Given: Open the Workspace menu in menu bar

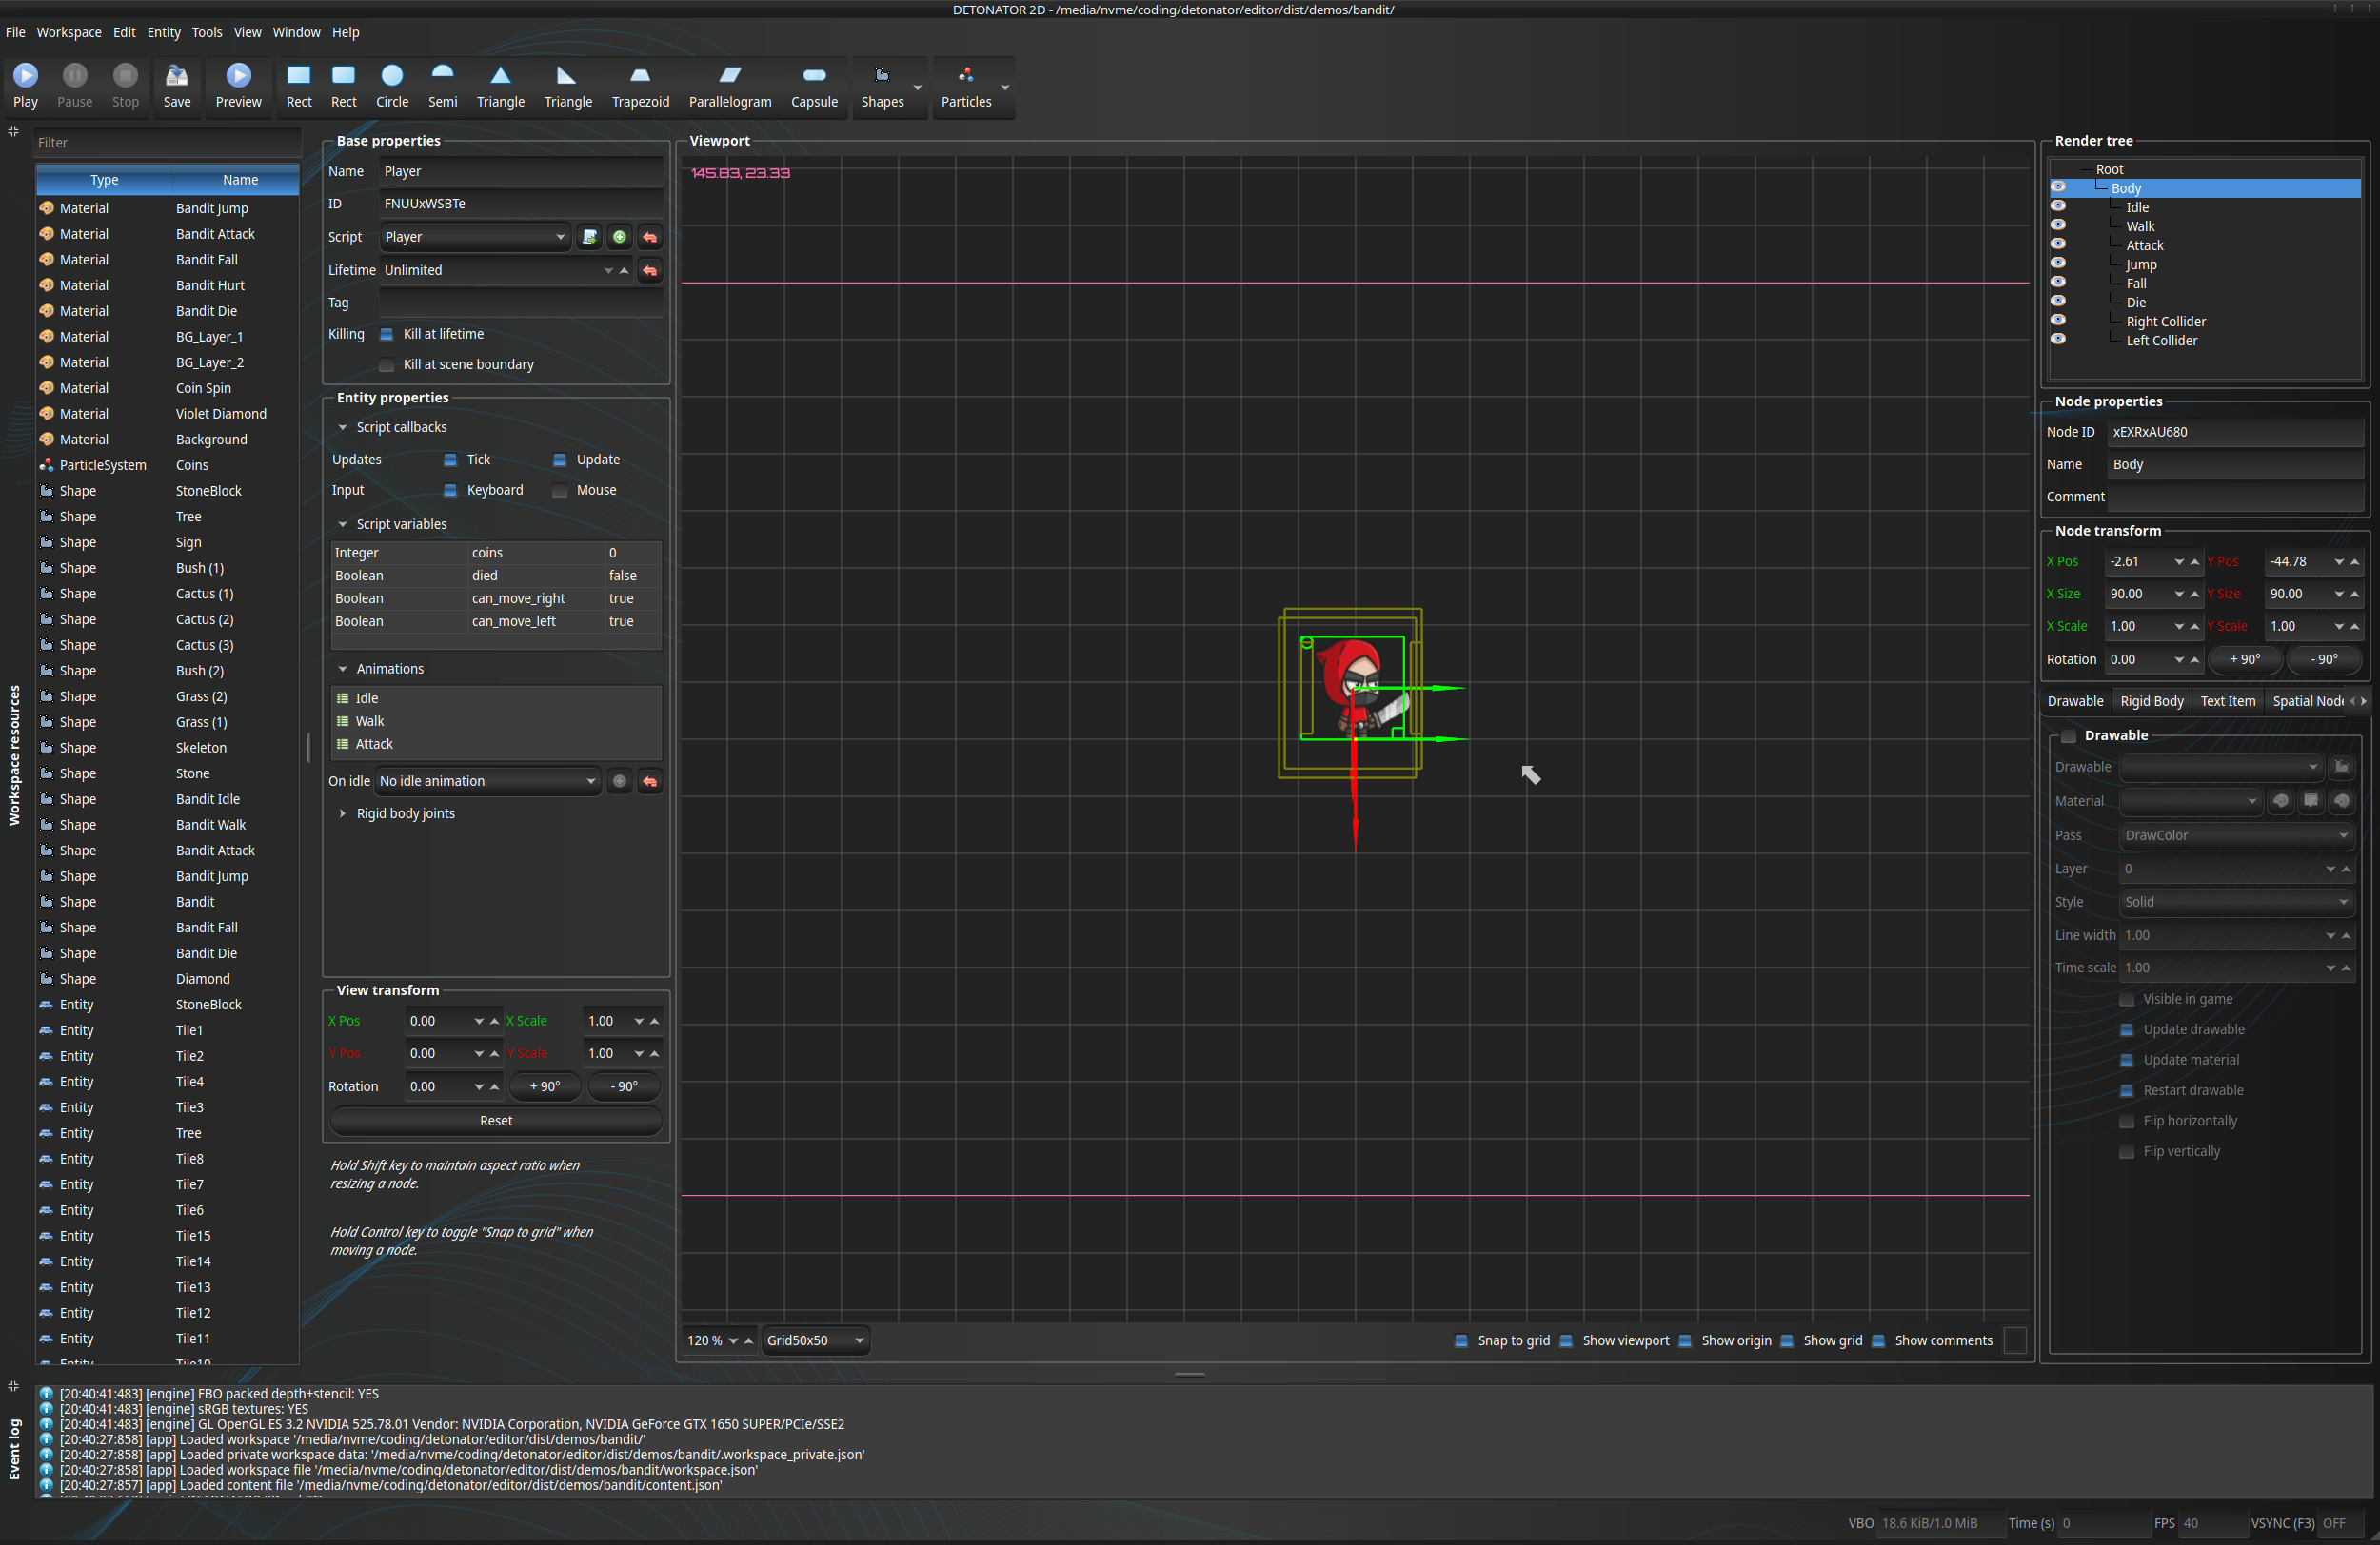Looking at the screenshot, I should point(64,31).
